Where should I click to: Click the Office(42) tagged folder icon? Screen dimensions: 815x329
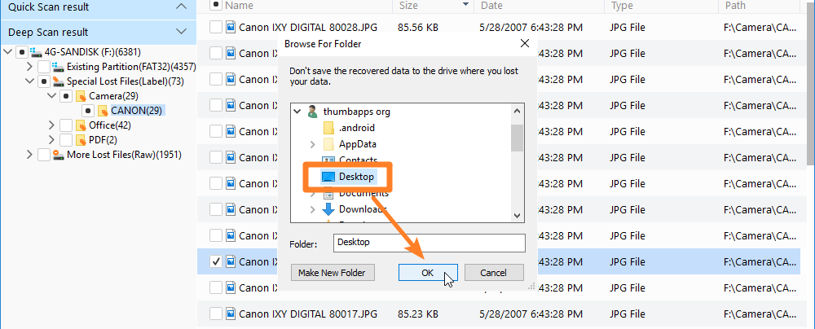tap(81, 125)
